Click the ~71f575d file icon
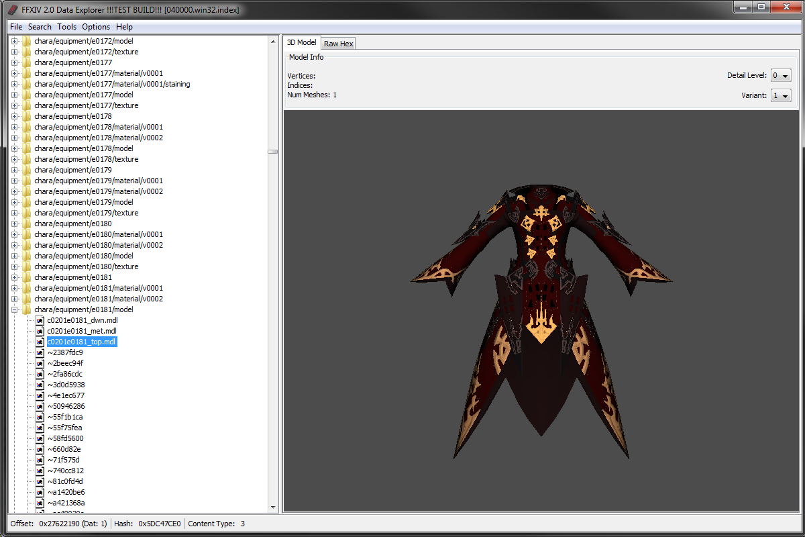Image resolution: width=805 pixels, height=537 pixels. tap(40, 460)
